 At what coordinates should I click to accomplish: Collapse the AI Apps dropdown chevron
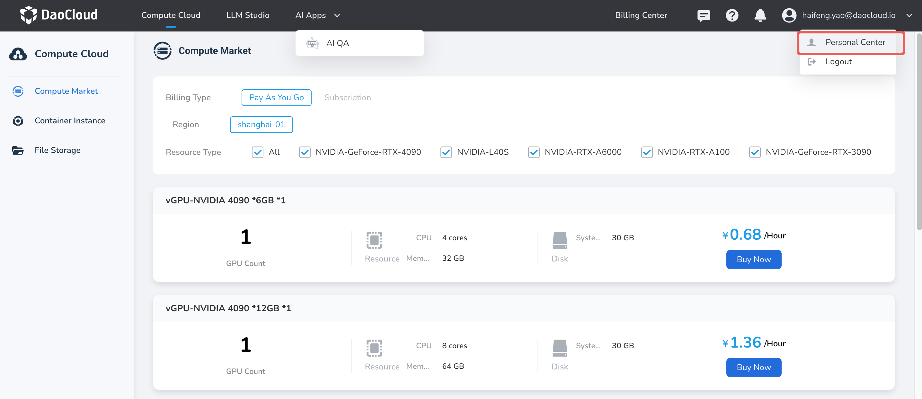point(337,15)
